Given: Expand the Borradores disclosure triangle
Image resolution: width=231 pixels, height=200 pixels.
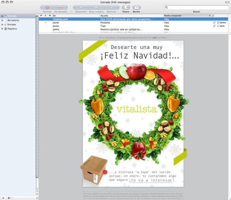Looking at the screenshot, I should pos(2,20).
